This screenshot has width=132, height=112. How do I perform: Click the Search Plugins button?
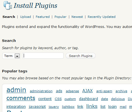[x=81, y=56]
